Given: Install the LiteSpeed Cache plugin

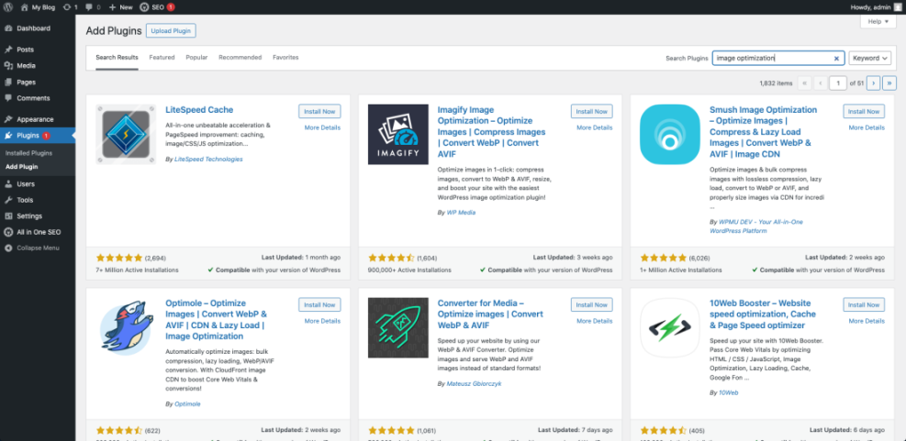Looking at the screenshot, I should [319, 112].
